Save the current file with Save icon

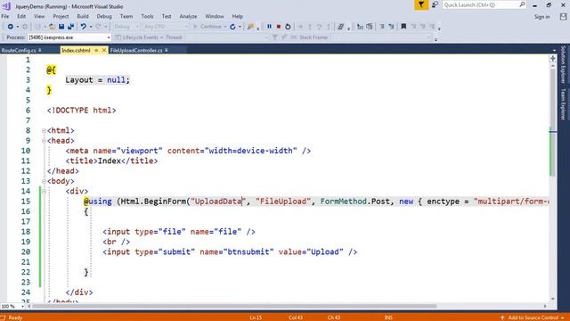(61, 27)
